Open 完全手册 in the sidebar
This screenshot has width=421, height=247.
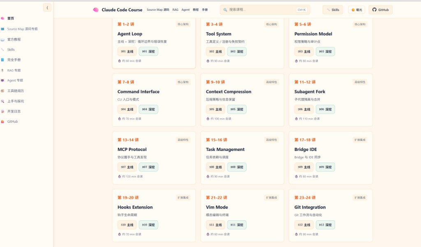(14, 60)
